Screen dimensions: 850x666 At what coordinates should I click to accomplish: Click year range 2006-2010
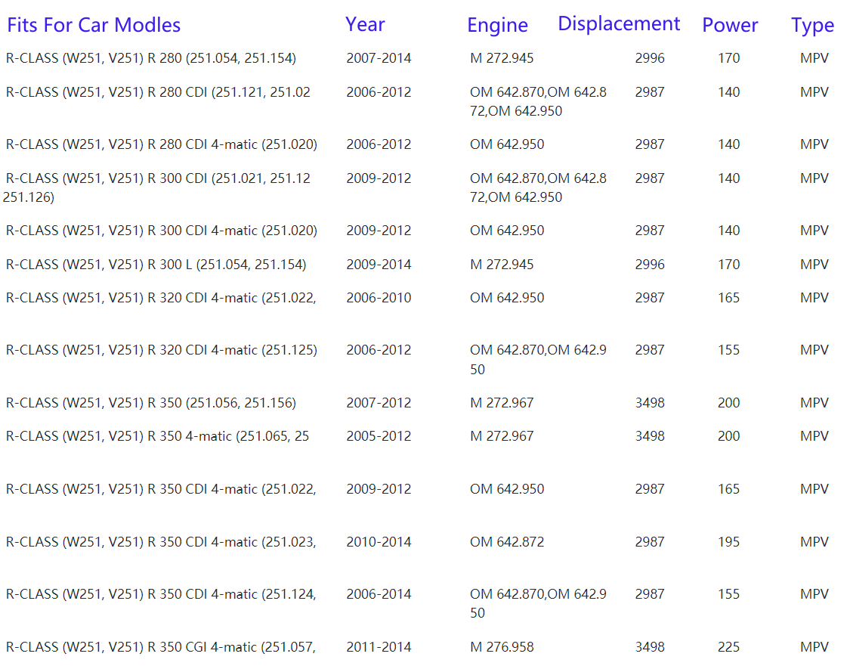[x=379, y=298]
